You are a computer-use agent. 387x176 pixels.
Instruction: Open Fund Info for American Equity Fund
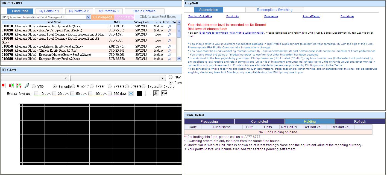tap(169, 27)
